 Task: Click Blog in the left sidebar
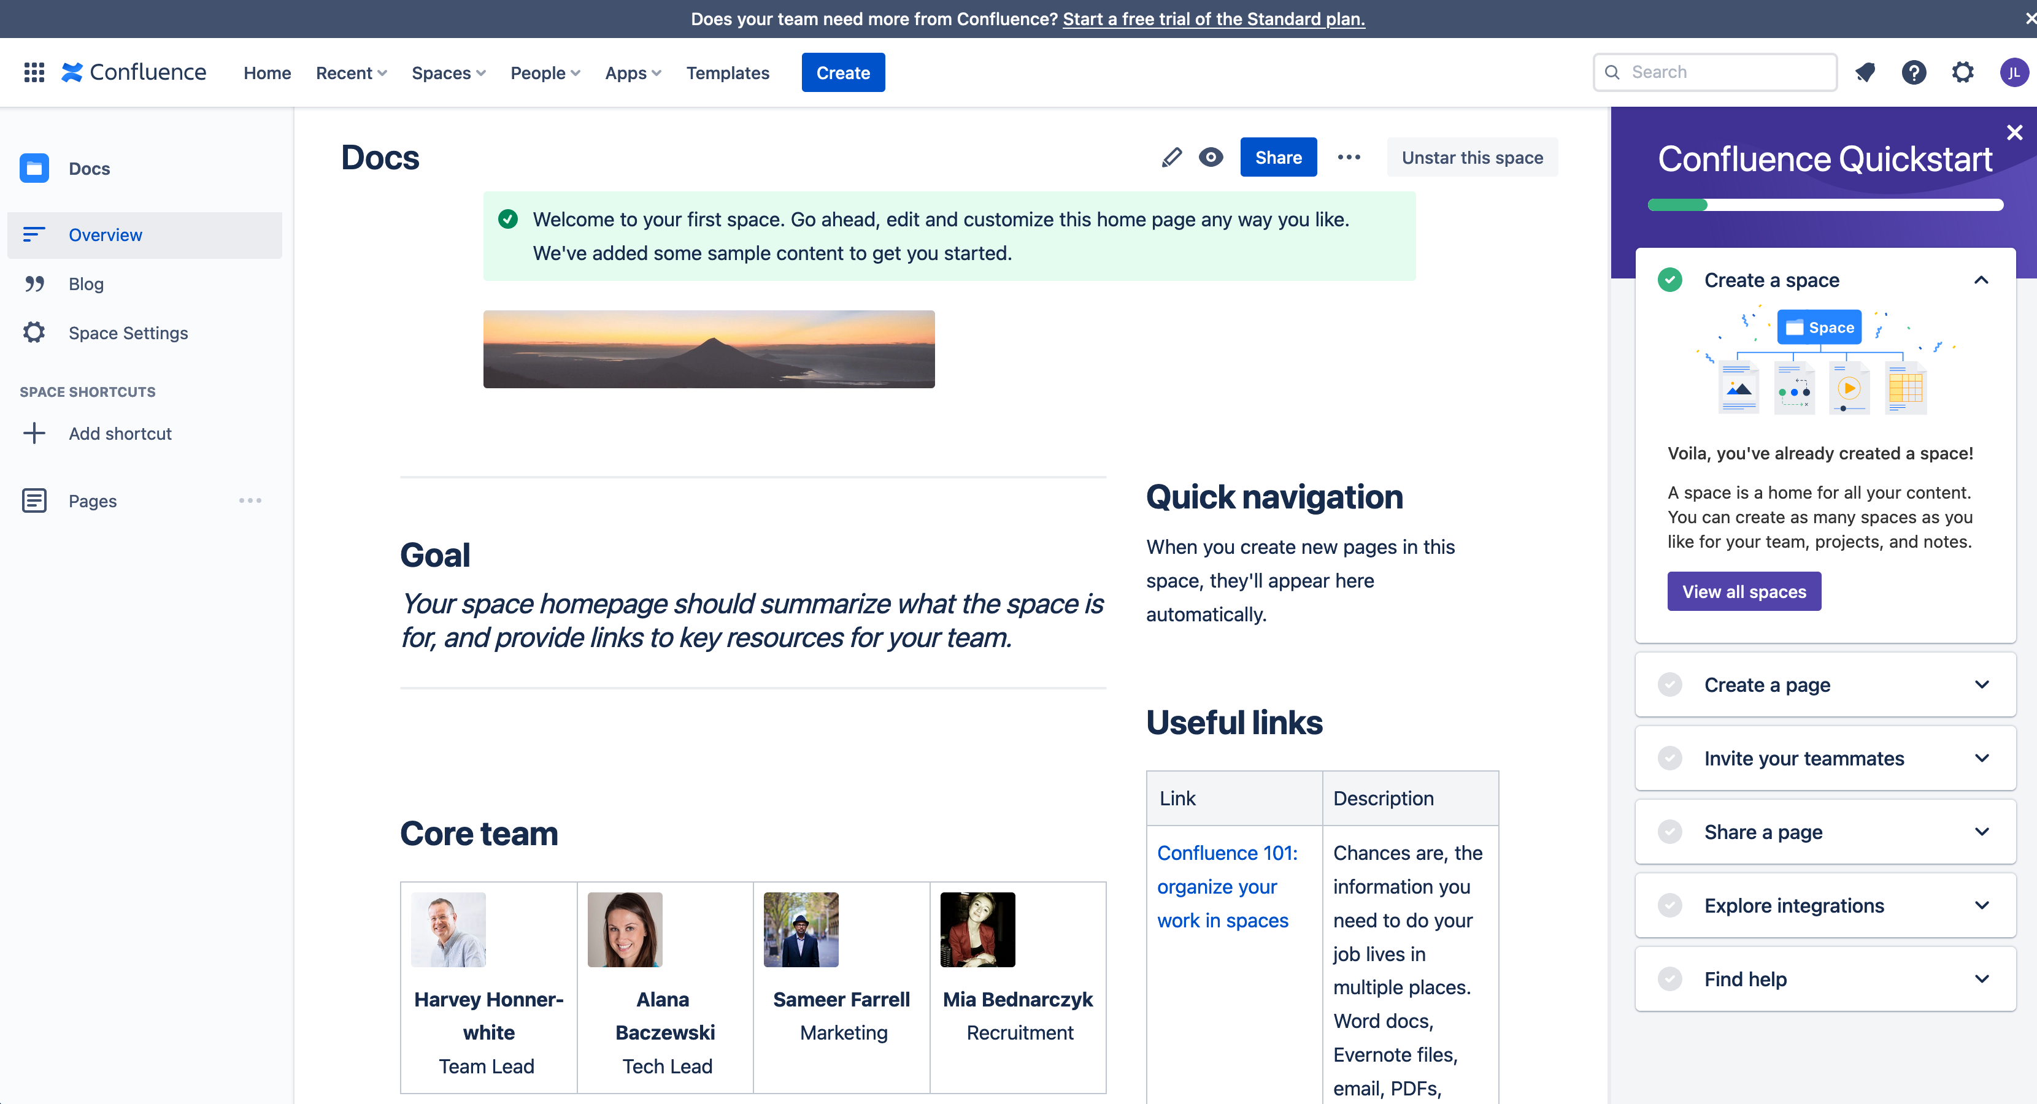[86, 283]
